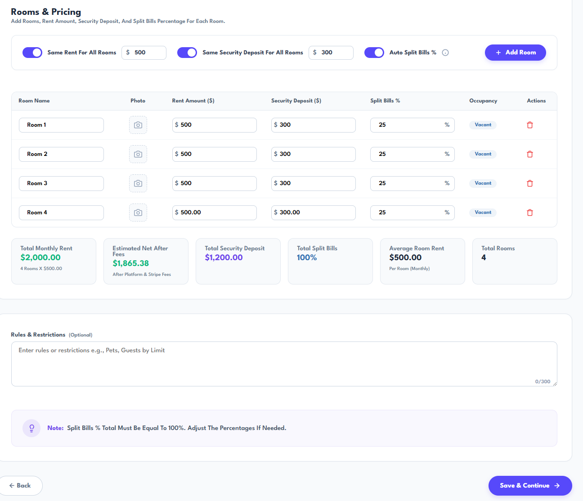Open Auto Split Bills info icon

coord(445,53)
